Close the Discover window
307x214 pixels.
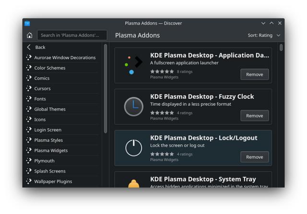(x=280, y=23)
